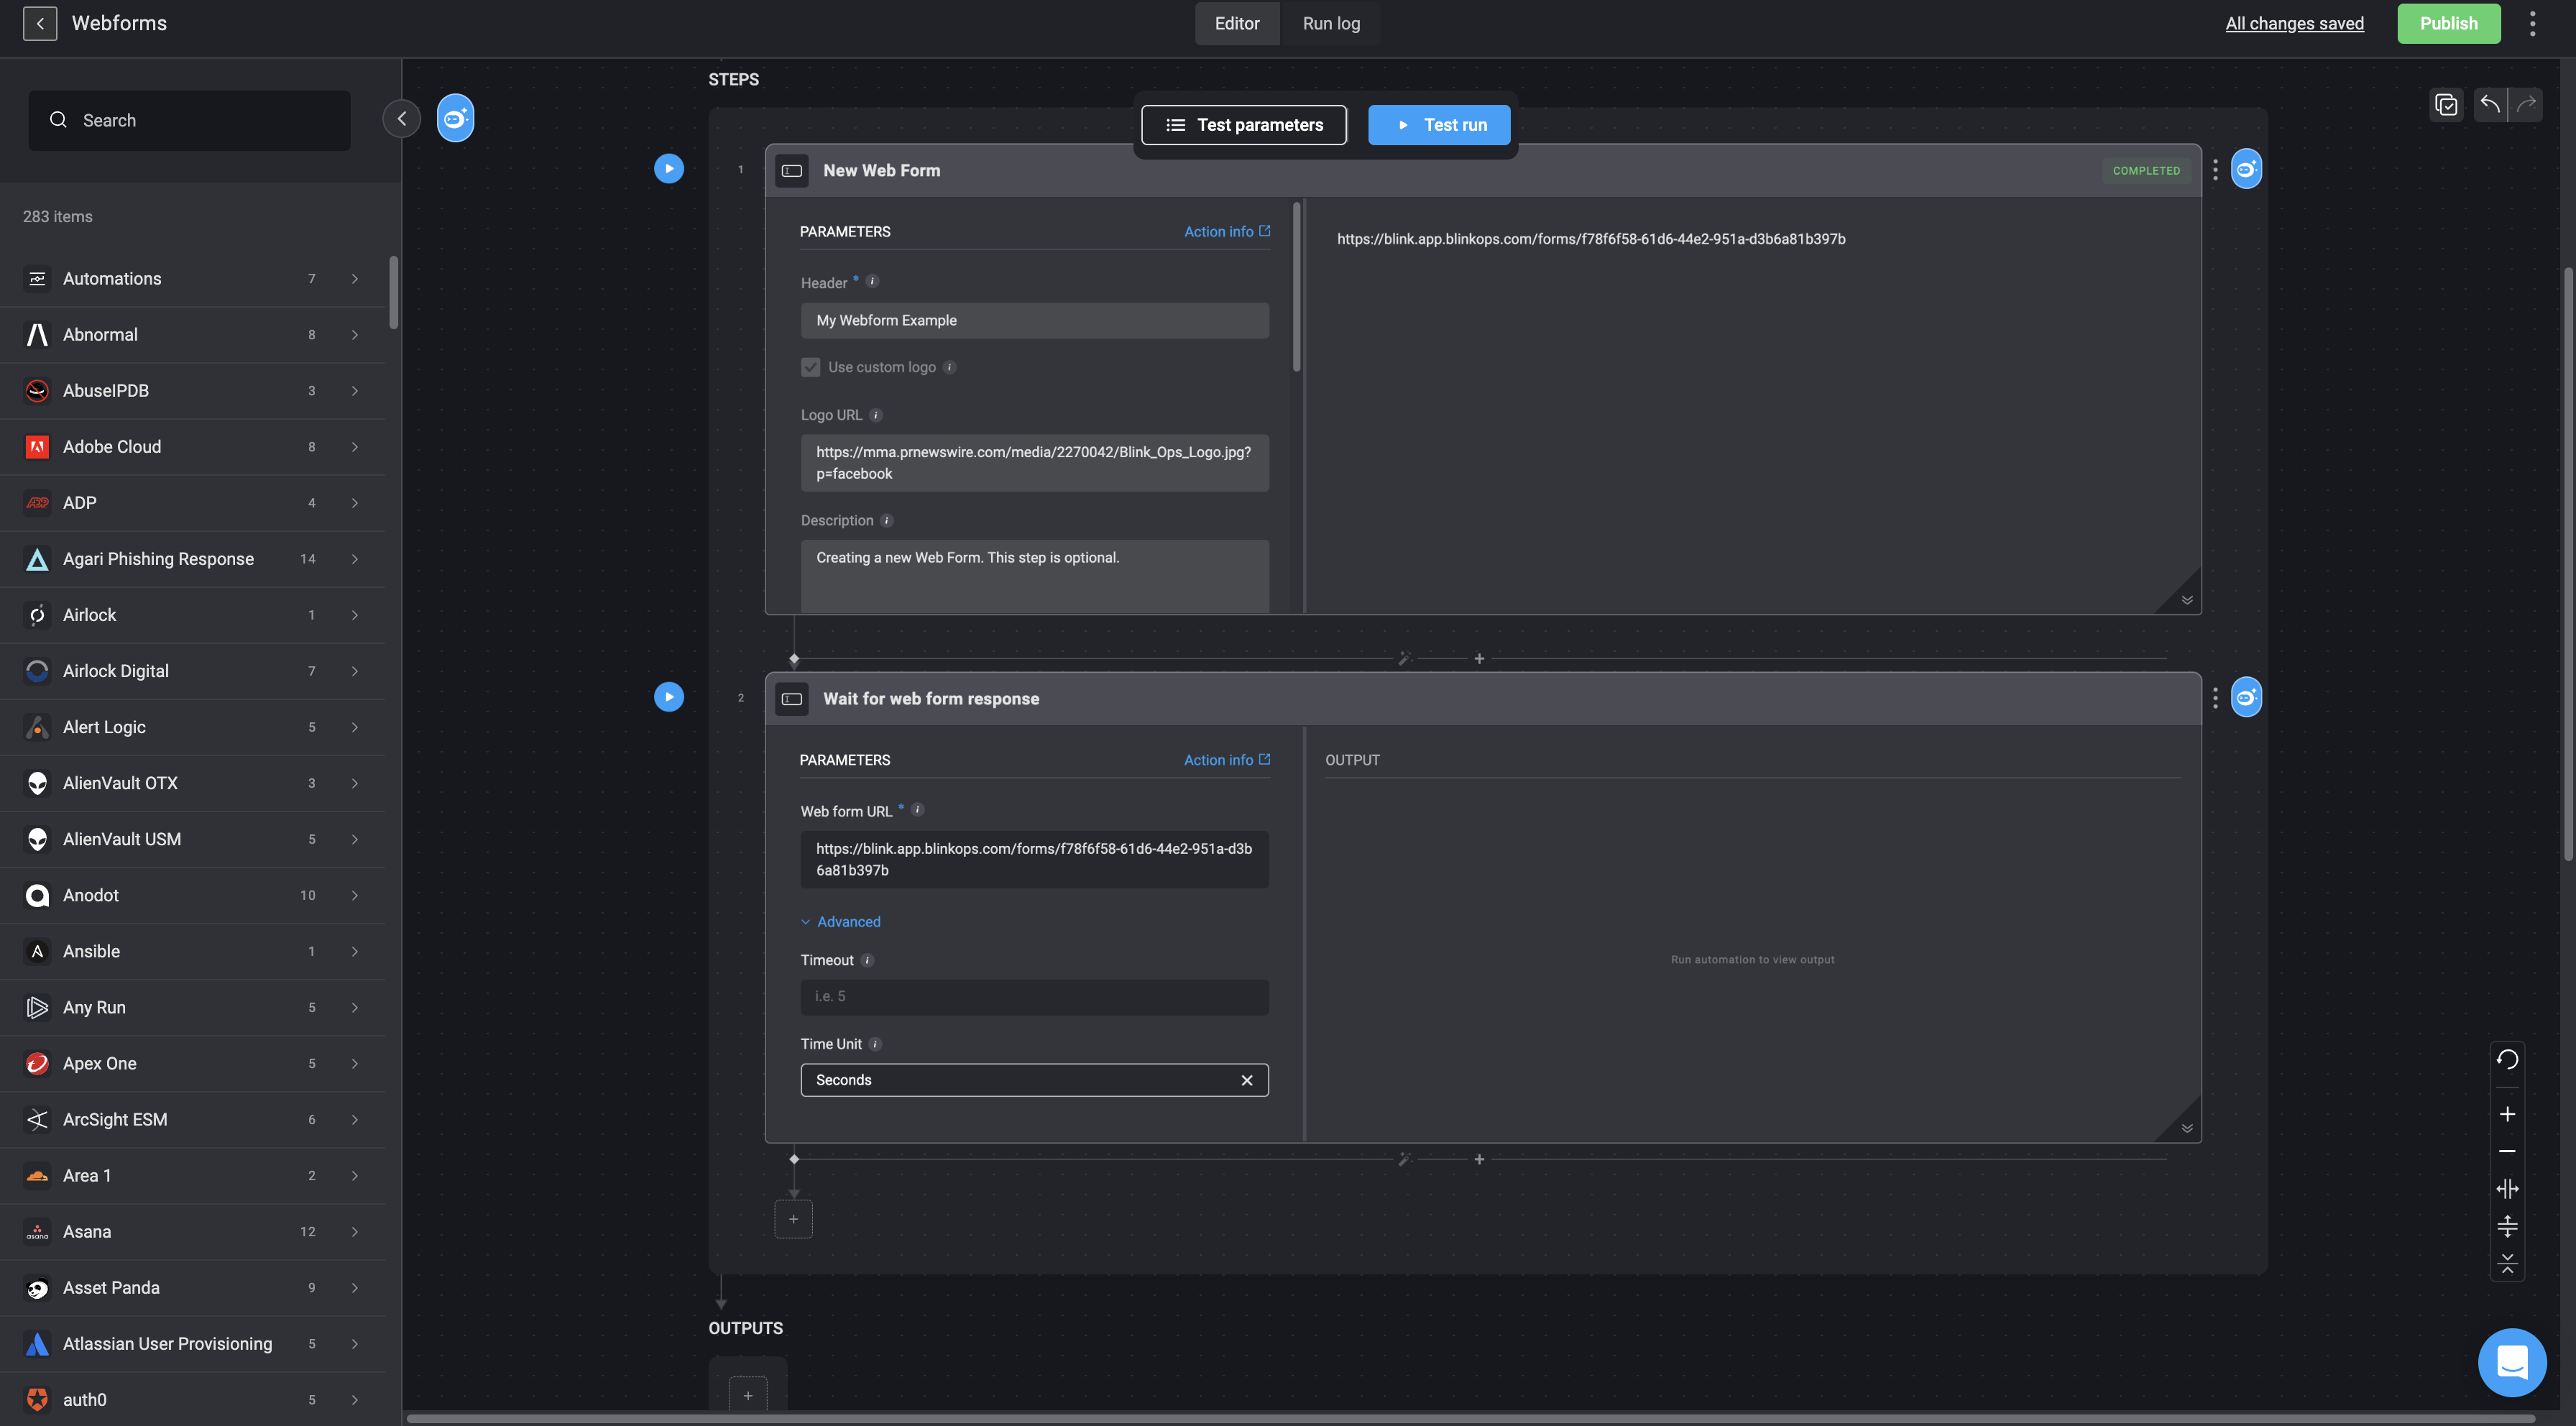Clear the Seconds time unit selection
Image resolution: width=2576 pixels, height=1426 pixels.
click(1246, 1080)
